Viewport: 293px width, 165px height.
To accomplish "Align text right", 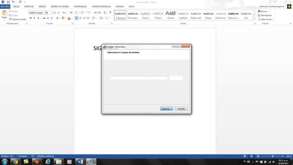I will 84,18.
